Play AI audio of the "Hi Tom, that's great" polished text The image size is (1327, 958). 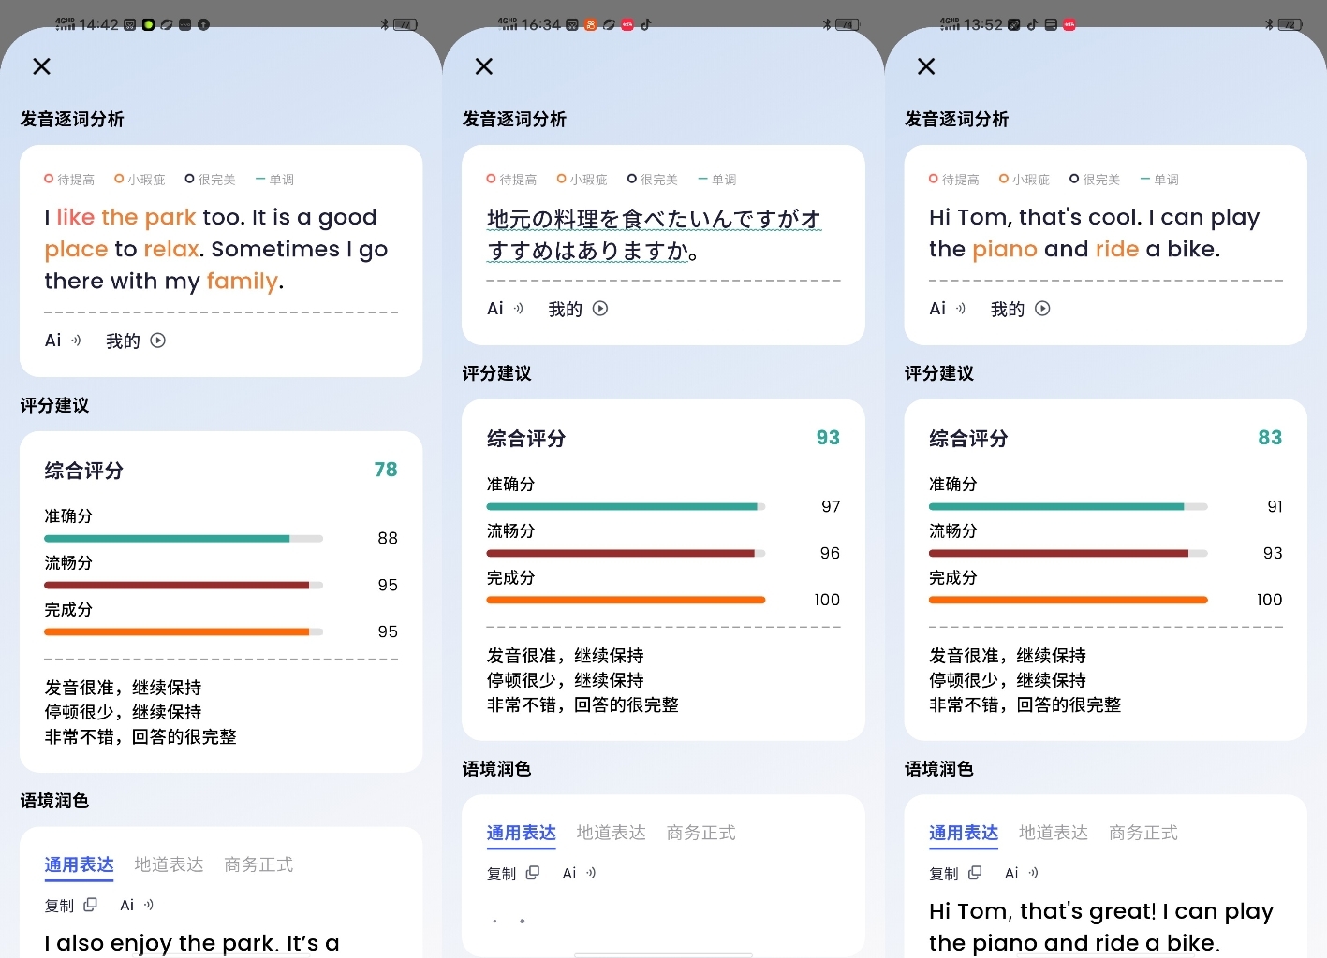coord(1021,874)
